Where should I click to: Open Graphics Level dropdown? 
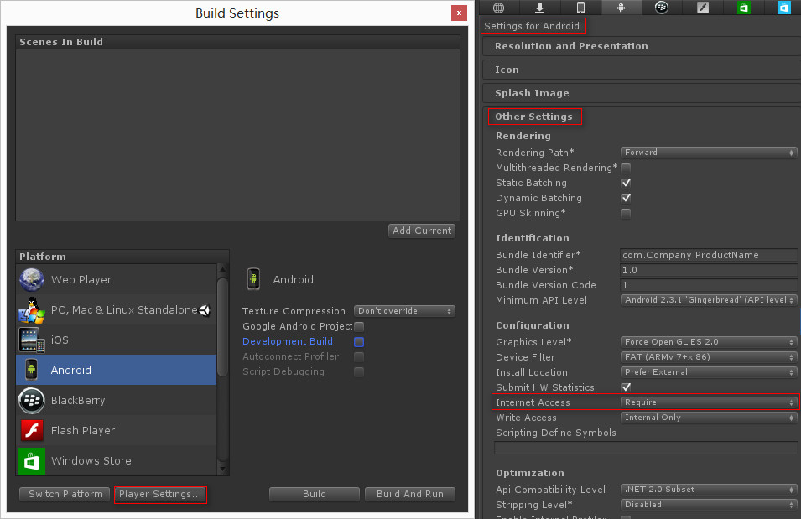[709, 342]
